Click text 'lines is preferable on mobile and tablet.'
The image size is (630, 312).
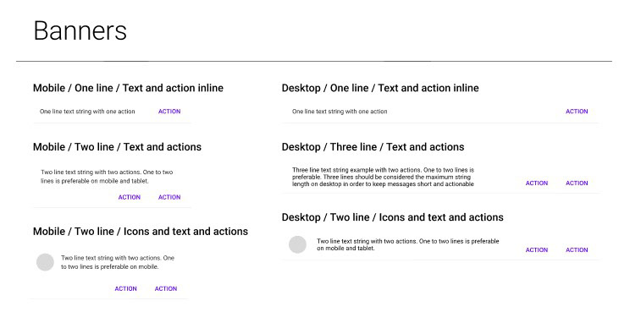95,181
